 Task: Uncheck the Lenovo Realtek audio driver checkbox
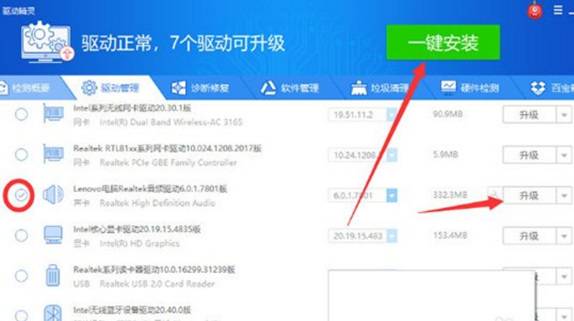coord(21,195)
